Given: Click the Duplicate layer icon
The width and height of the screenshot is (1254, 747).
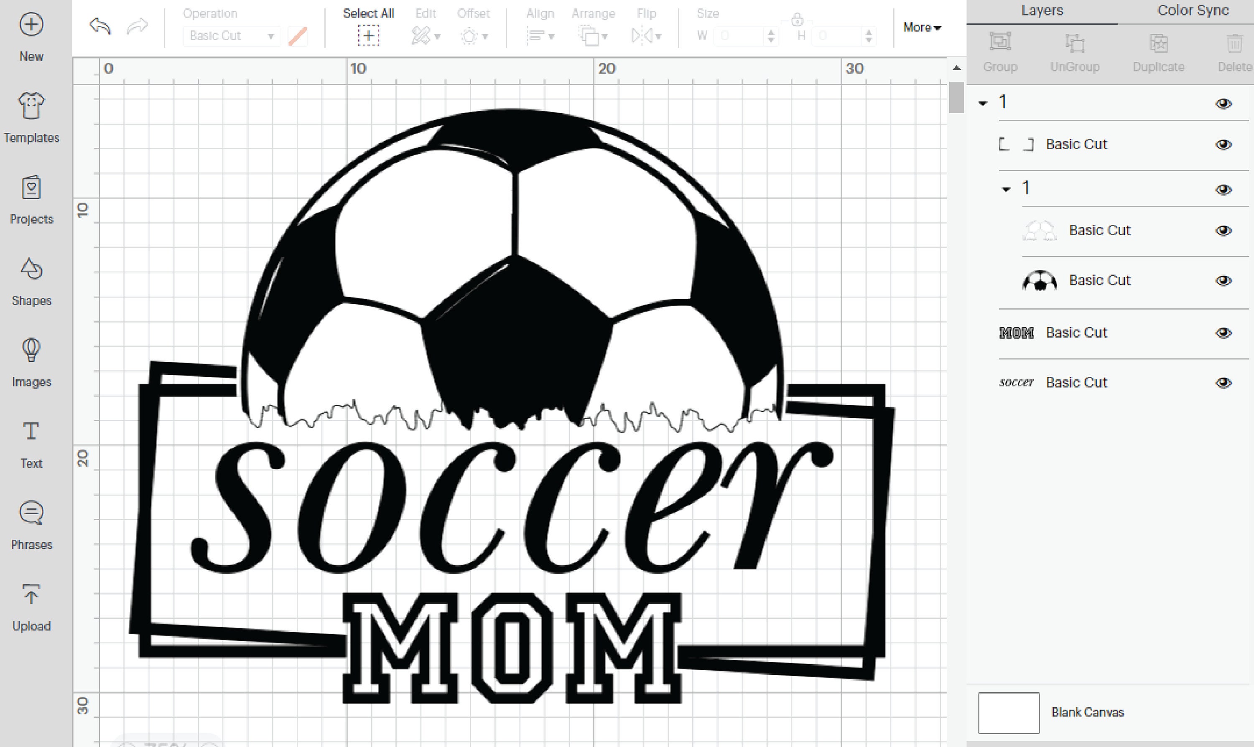Looking at the screenshot, I should pos(1158,44).
